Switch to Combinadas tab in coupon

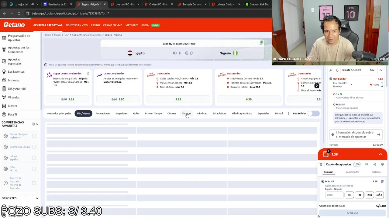click(353, 172)
